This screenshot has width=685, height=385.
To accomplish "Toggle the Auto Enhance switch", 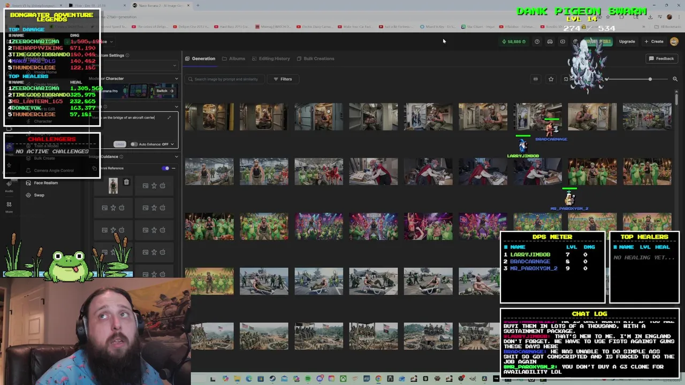I will click(134, 144).
